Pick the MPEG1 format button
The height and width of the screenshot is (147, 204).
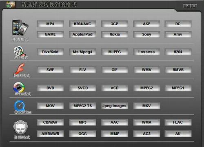click(x=178, y=88)
